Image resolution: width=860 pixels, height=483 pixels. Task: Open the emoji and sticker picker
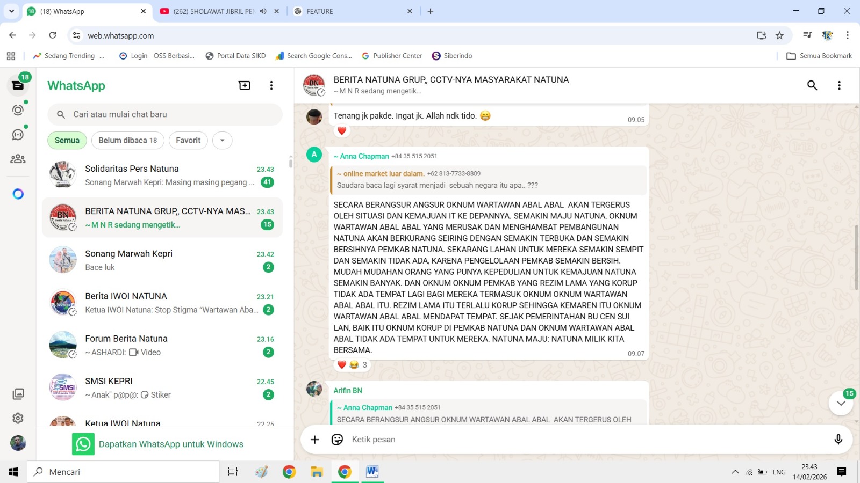point(337,440)
